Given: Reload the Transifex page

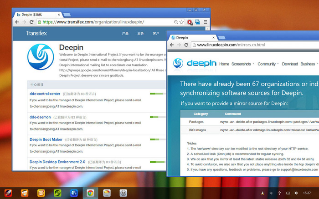Looking at the screenshot, I should pos(31,22).
